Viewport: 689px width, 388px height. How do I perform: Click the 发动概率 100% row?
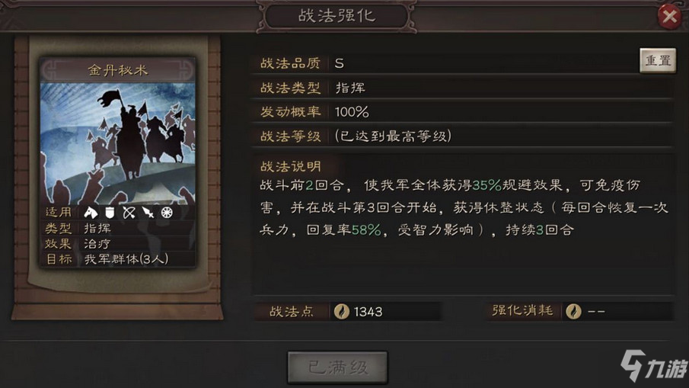462,112
